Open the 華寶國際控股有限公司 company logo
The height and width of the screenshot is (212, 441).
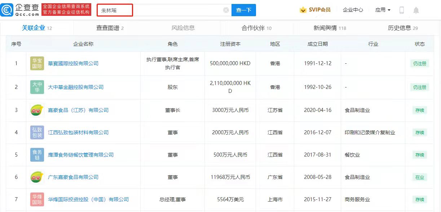click(37, 63)
